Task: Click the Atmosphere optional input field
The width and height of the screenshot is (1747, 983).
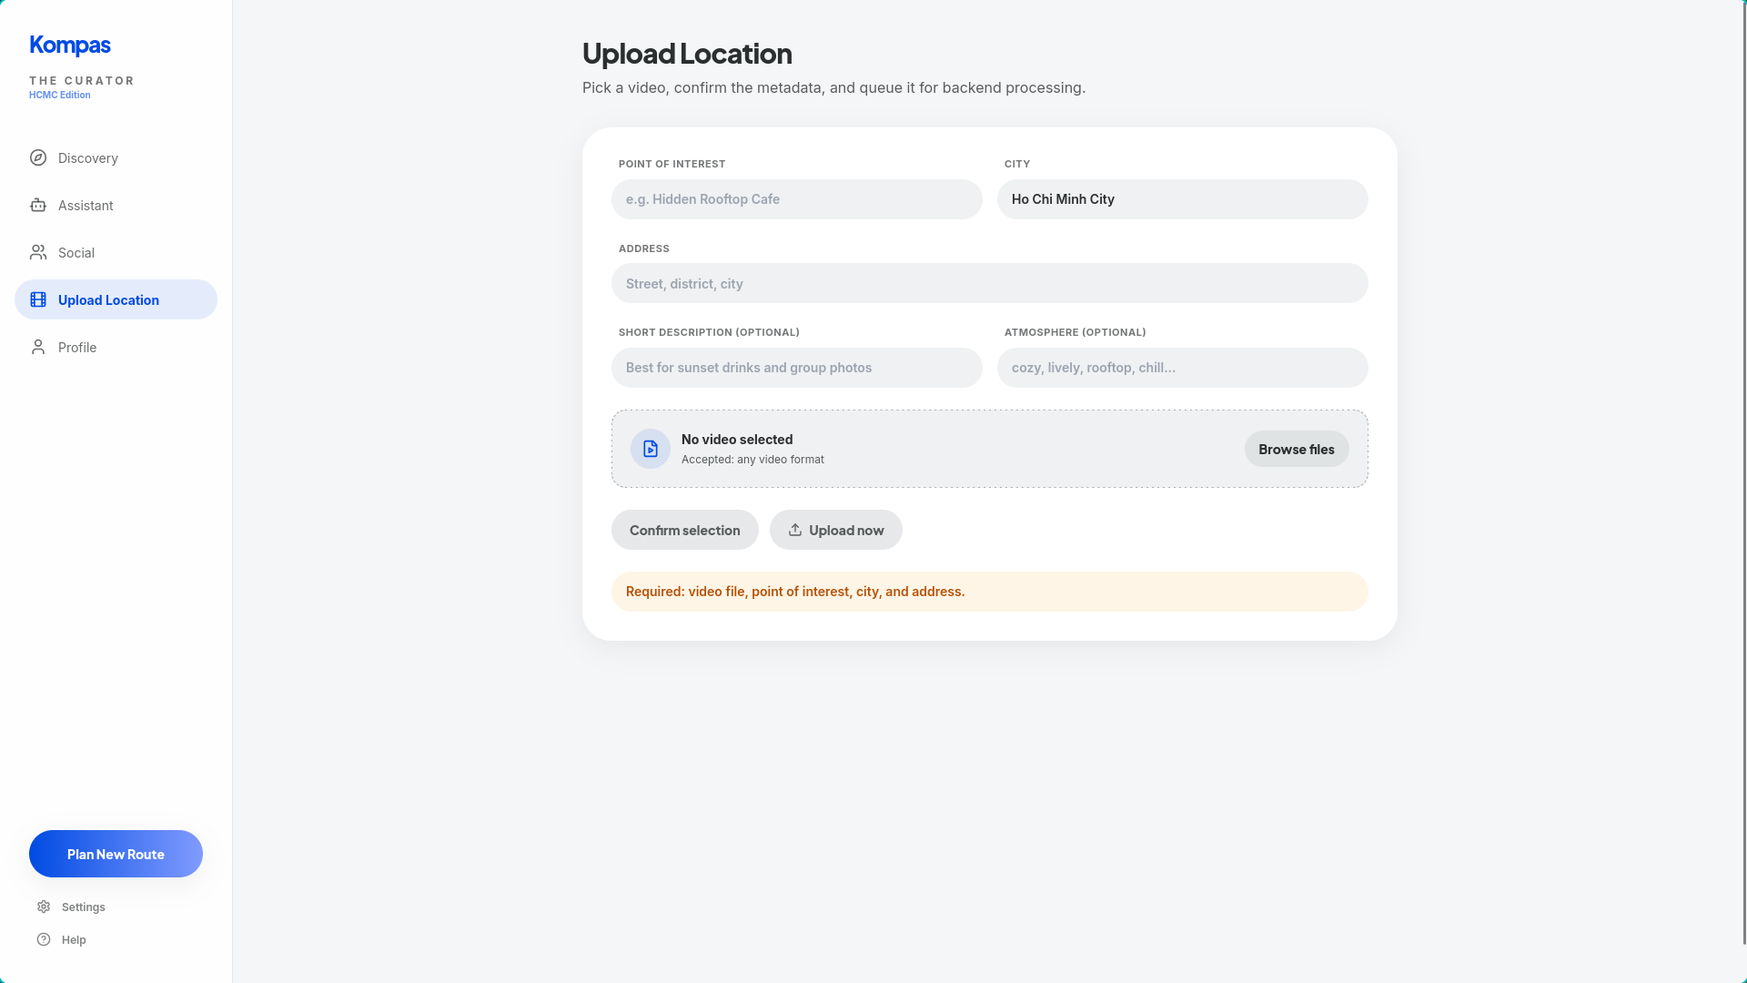Action: pos(1182,368)
